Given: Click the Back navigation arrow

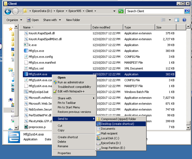Looking at the screenshot, I should tap(8, 11).
